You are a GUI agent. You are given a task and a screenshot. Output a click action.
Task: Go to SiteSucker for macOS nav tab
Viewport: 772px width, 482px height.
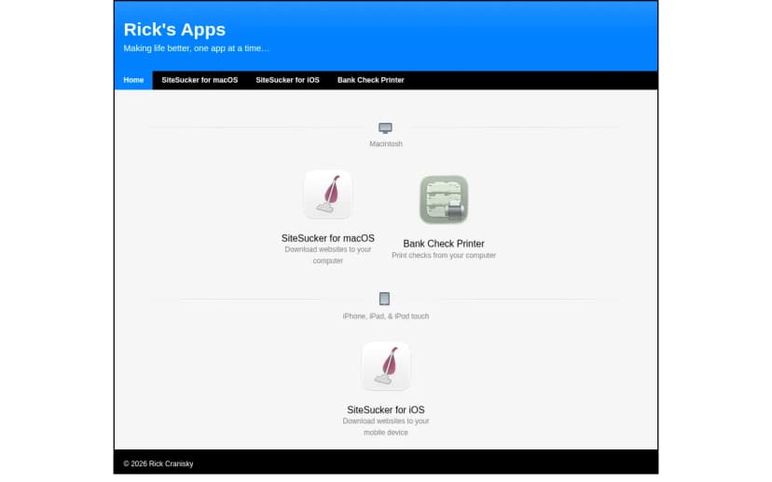coord(200,80)
